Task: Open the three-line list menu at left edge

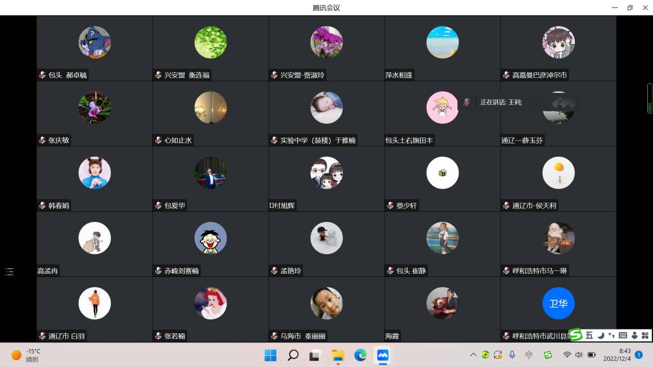Action: click(9, 272)
